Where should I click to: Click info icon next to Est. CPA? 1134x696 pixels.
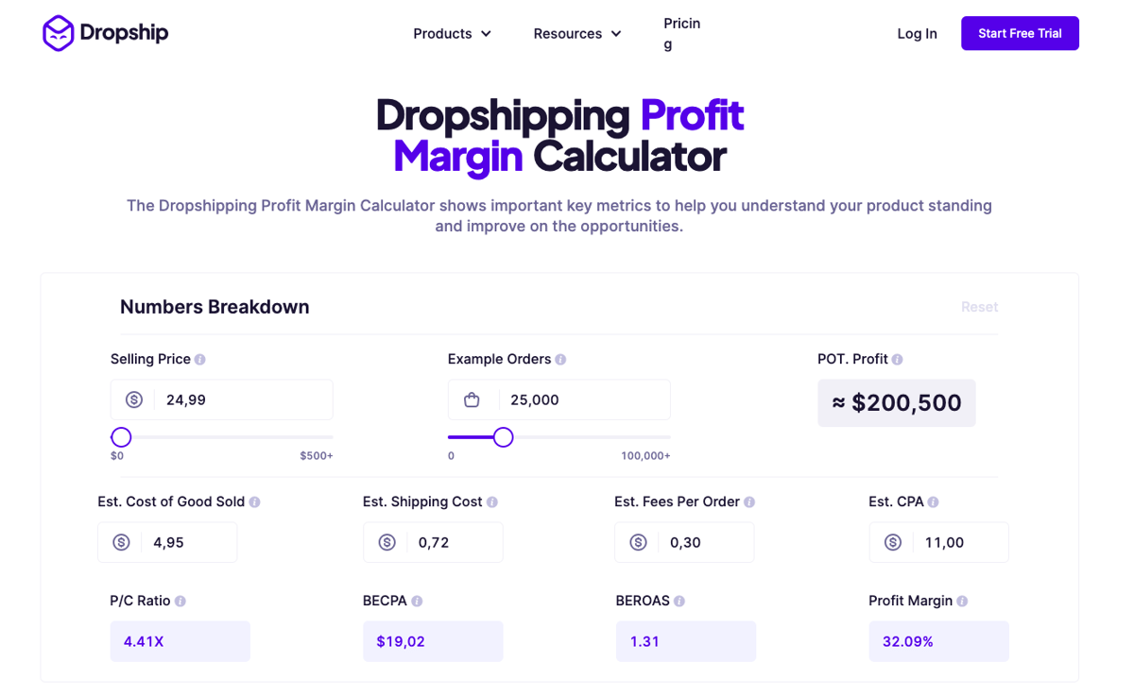[x=934, y=502]
